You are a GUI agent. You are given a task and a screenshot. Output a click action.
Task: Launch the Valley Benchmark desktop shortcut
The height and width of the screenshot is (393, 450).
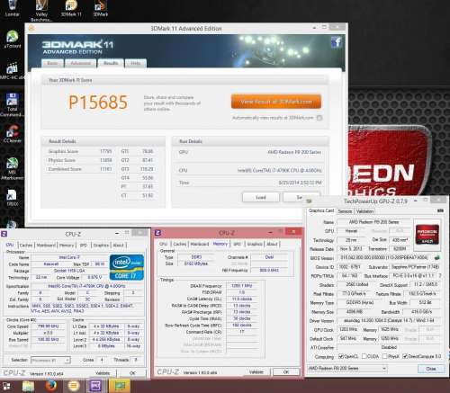41,10
